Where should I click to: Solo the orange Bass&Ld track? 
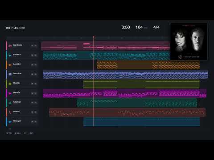[x=36, y=65]
